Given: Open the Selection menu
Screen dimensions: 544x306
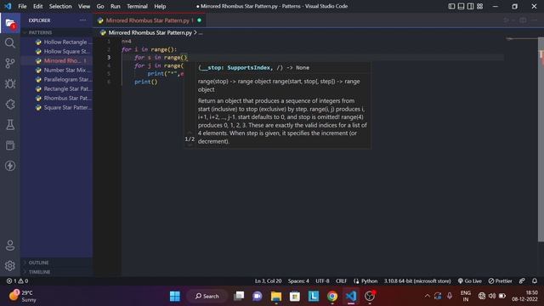Looking at the screenshot, I should tap(60, 6).
